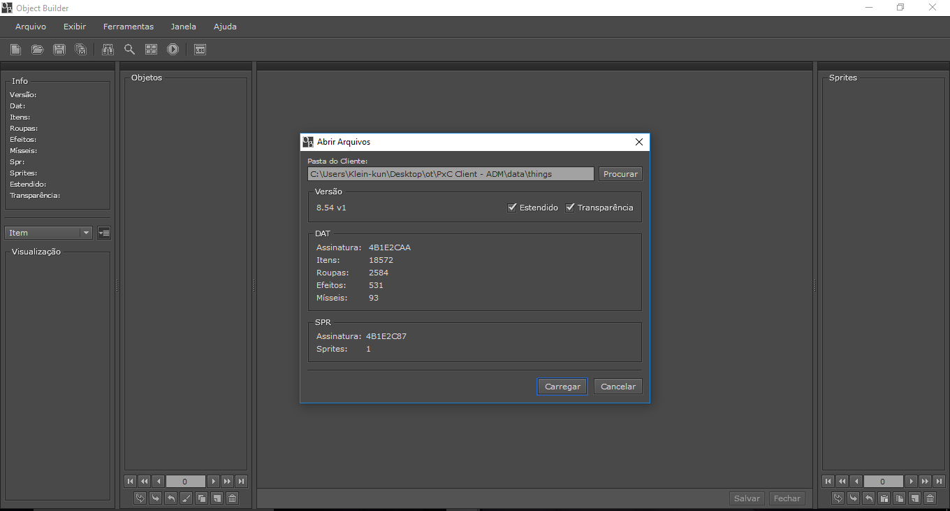Jump to first sprite in Sprites navigation
Screen dimensions: 950x511
point(828,481)
